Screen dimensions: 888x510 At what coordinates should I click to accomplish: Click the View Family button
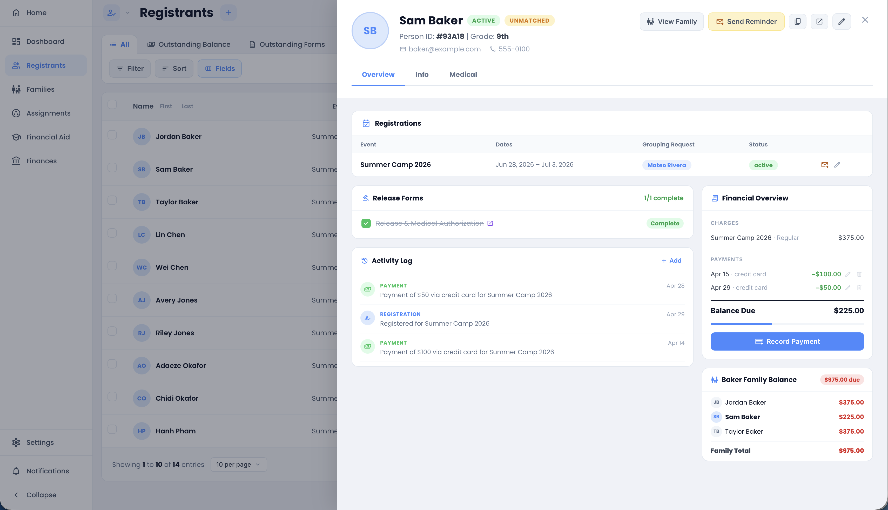tap(672, 22)
